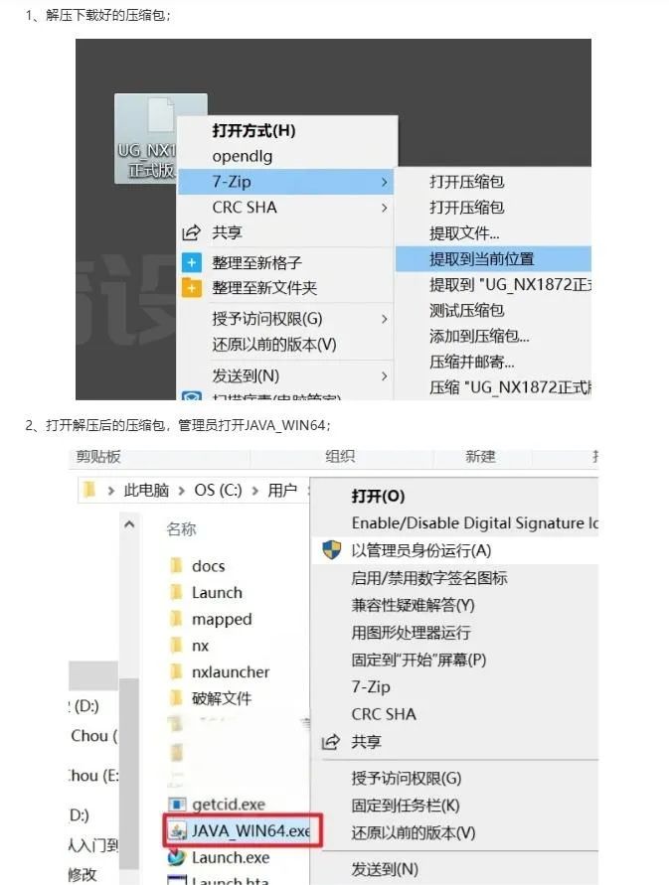Click 固定到任务栏(K) menu option
Viewport: 669px width, 885px height.
coord(406,806)
